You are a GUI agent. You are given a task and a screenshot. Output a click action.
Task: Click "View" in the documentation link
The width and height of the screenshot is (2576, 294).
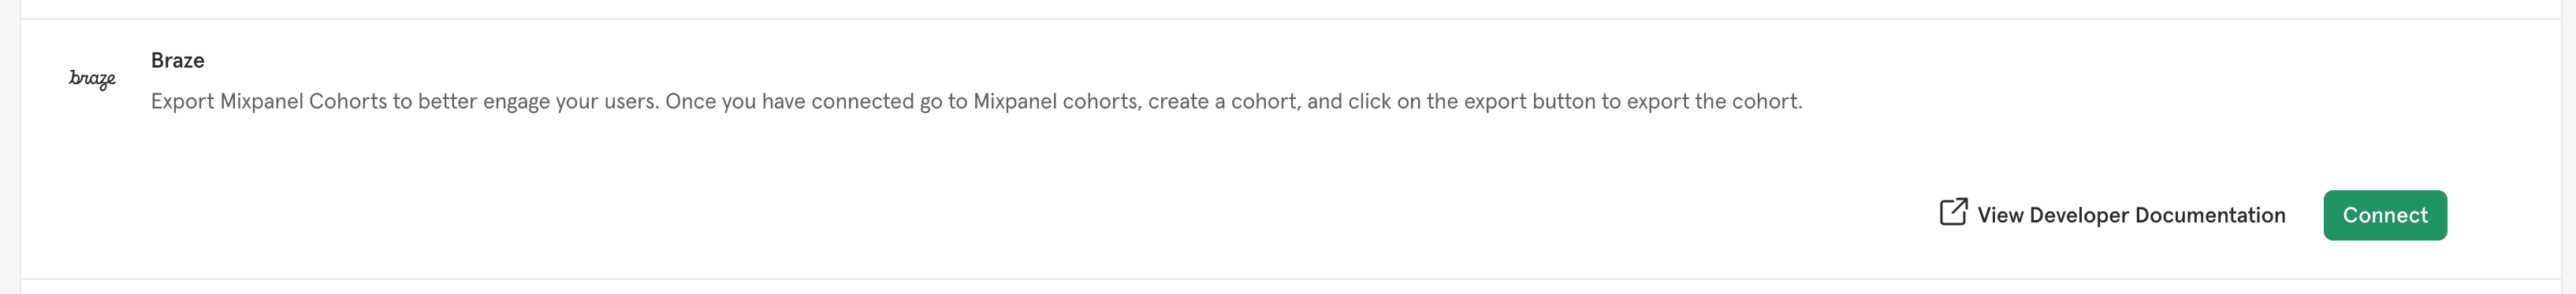[2000, 215]
